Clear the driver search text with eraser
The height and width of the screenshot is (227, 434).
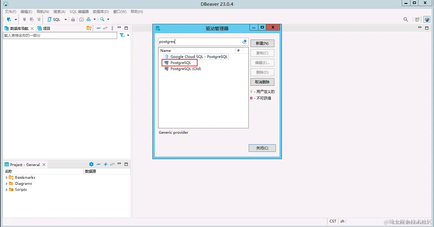(244, 42)
